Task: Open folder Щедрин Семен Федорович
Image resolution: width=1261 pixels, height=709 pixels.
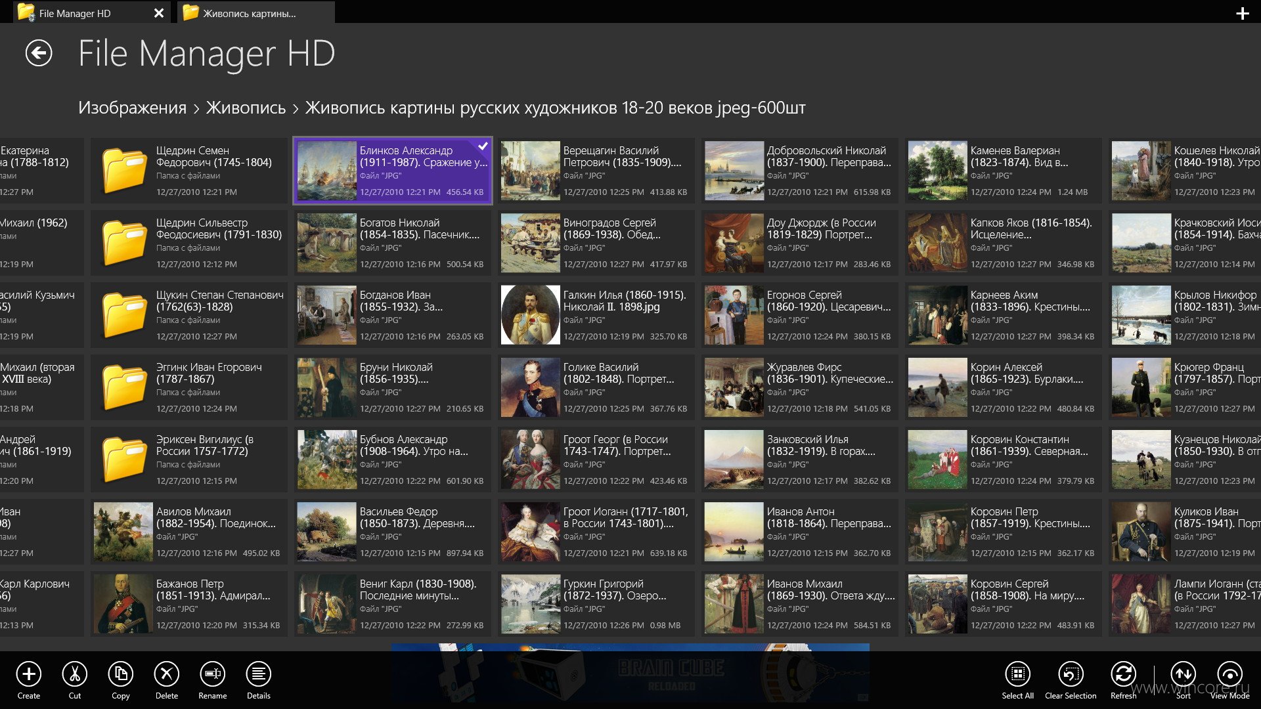Action: click(x=189, y=171)
